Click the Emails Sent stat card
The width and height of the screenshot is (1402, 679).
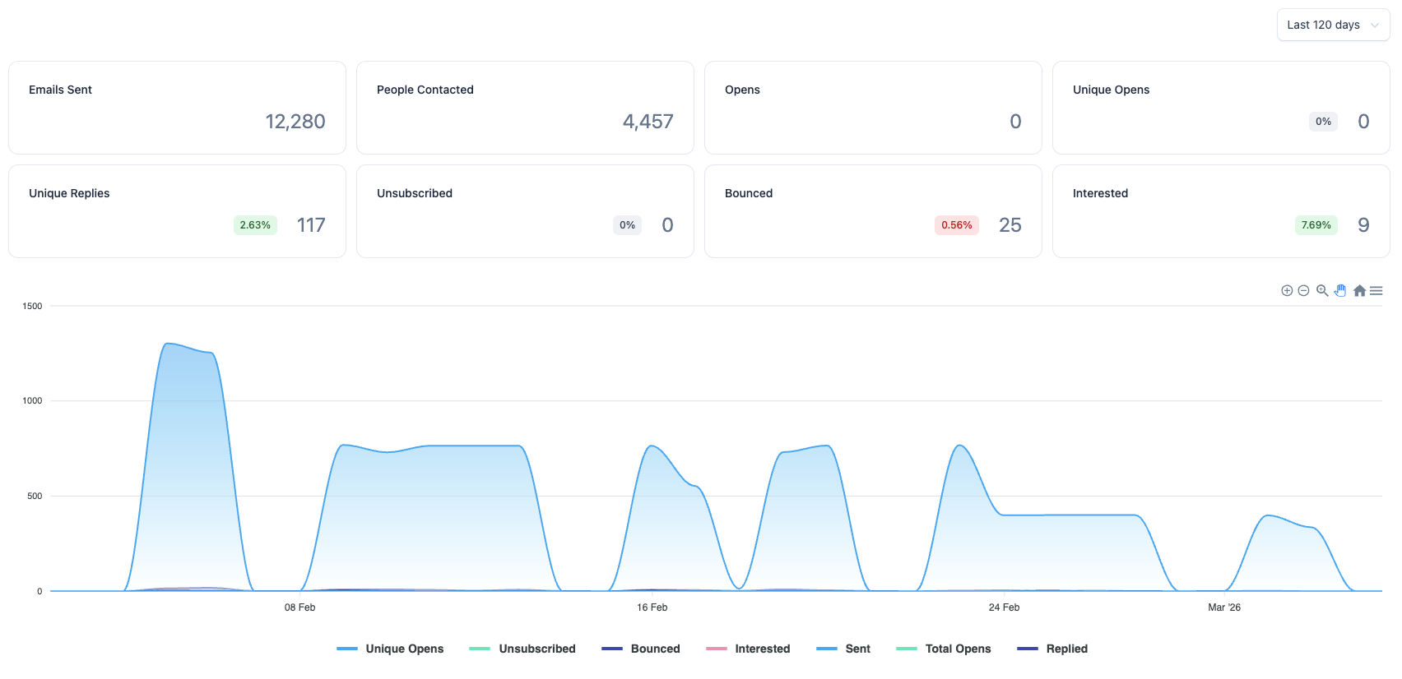click(x=177, y=108)
